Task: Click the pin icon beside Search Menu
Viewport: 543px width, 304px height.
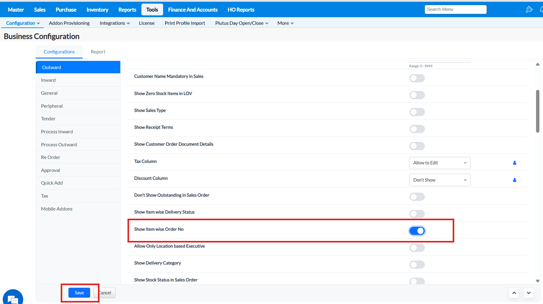Action: tap(529, 9)
